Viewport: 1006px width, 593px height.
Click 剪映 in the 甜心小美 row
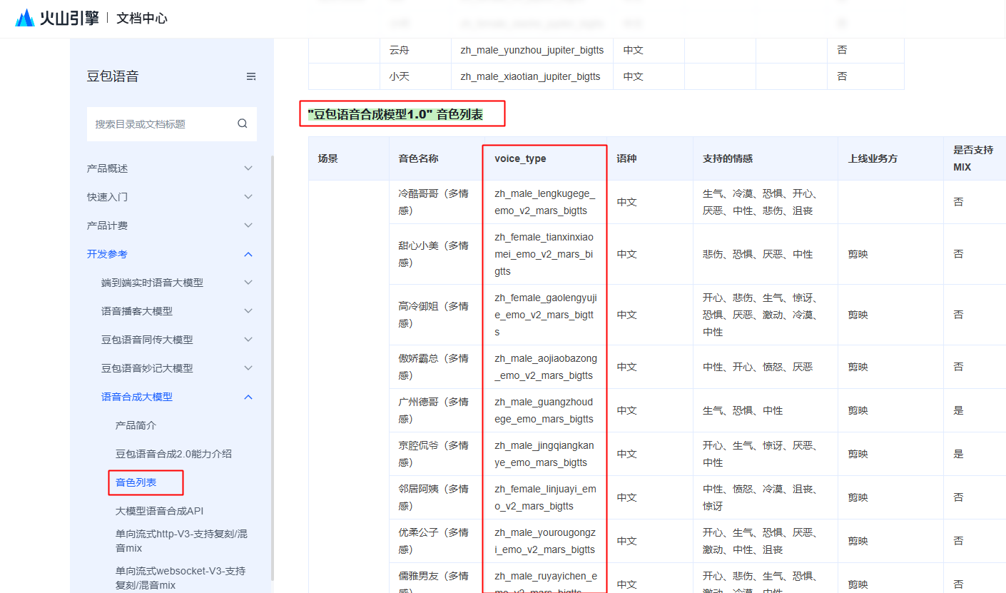(858, 254)
